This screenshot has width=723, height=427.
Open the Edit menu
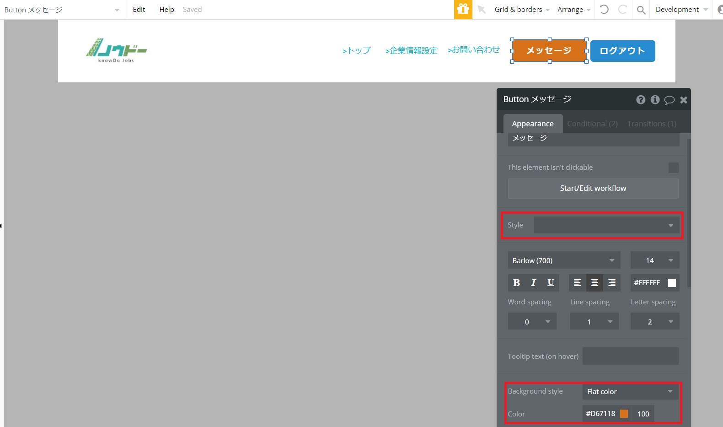coord(139,10)
